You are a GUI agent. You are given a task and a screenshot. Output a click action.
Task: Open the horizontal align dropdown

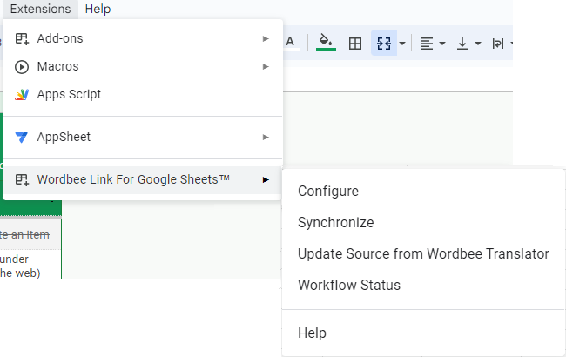pyautogui.click(x=433, y=43)
